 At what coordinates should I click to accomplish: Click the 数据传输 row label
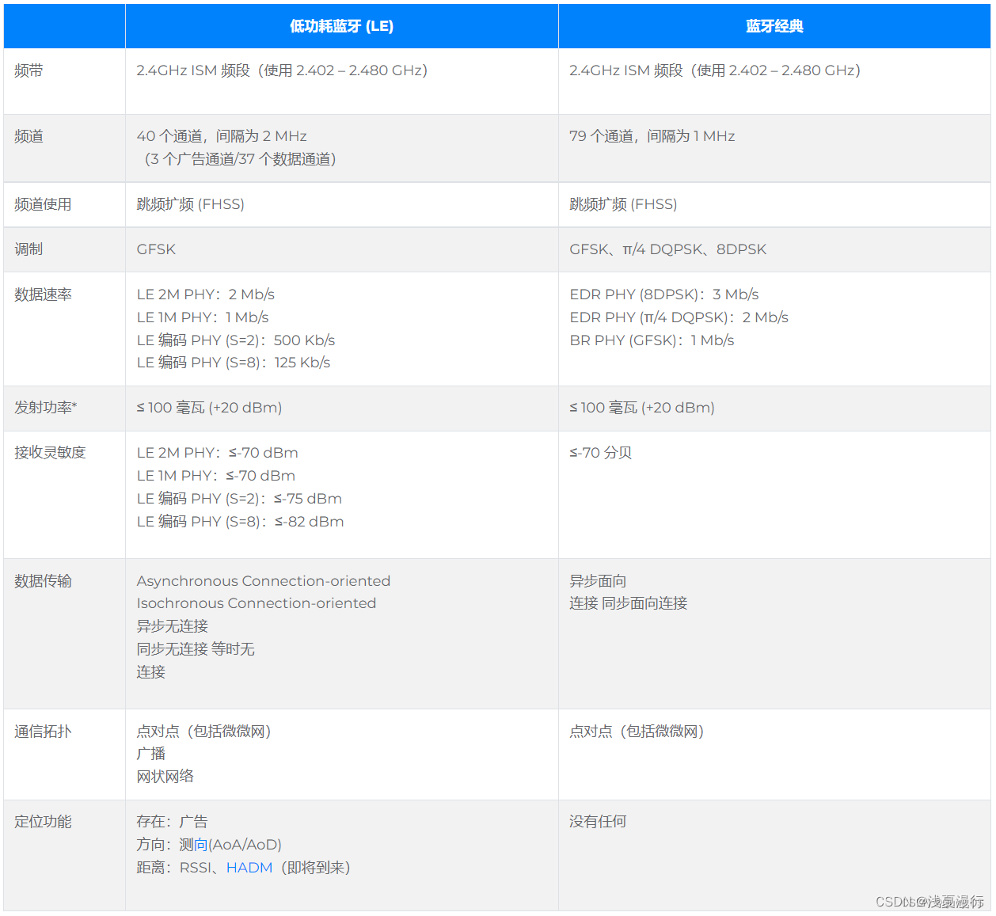(43, 581)
